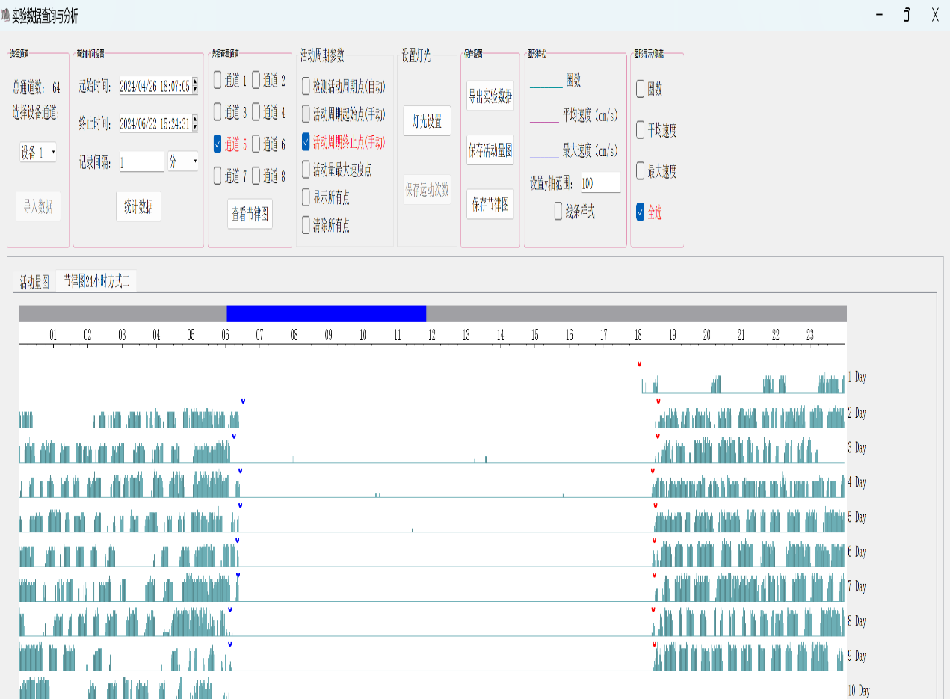
Task: Click the 起始时间 spinner arrows
Action: (195, 87)
